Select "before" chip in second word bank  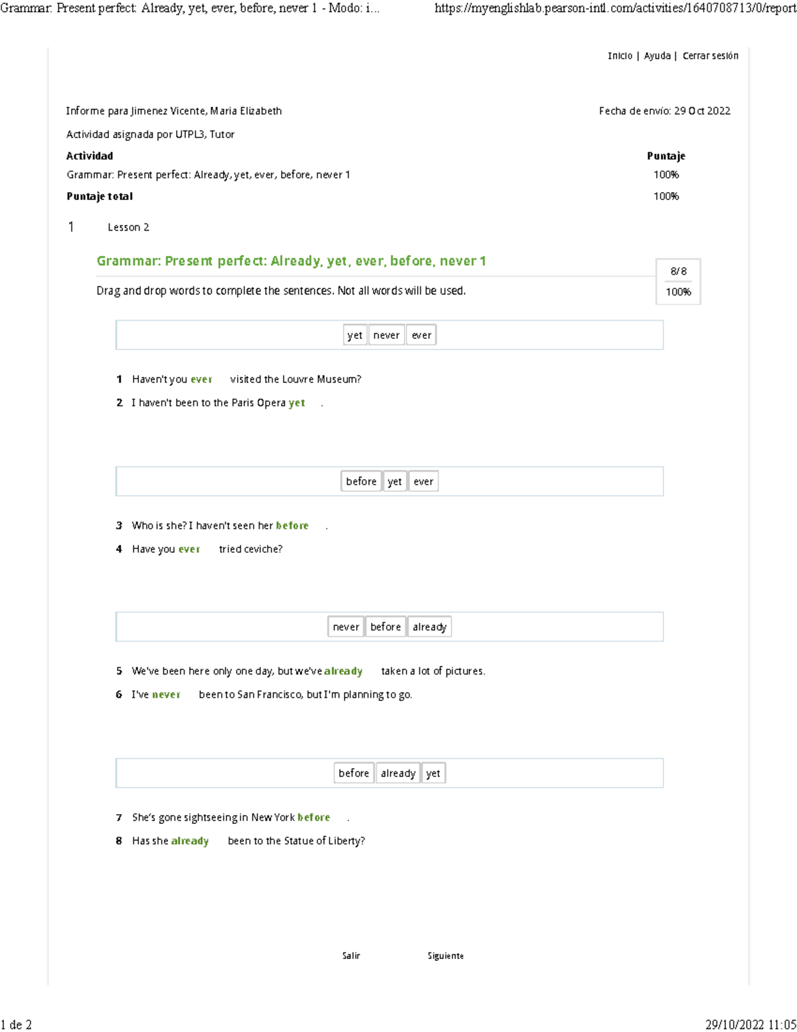[361, 481]
